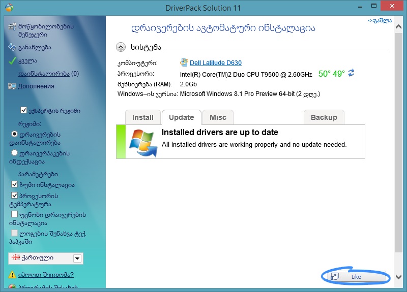Click the Installed drivers are up to date heading

pos(220,132)
